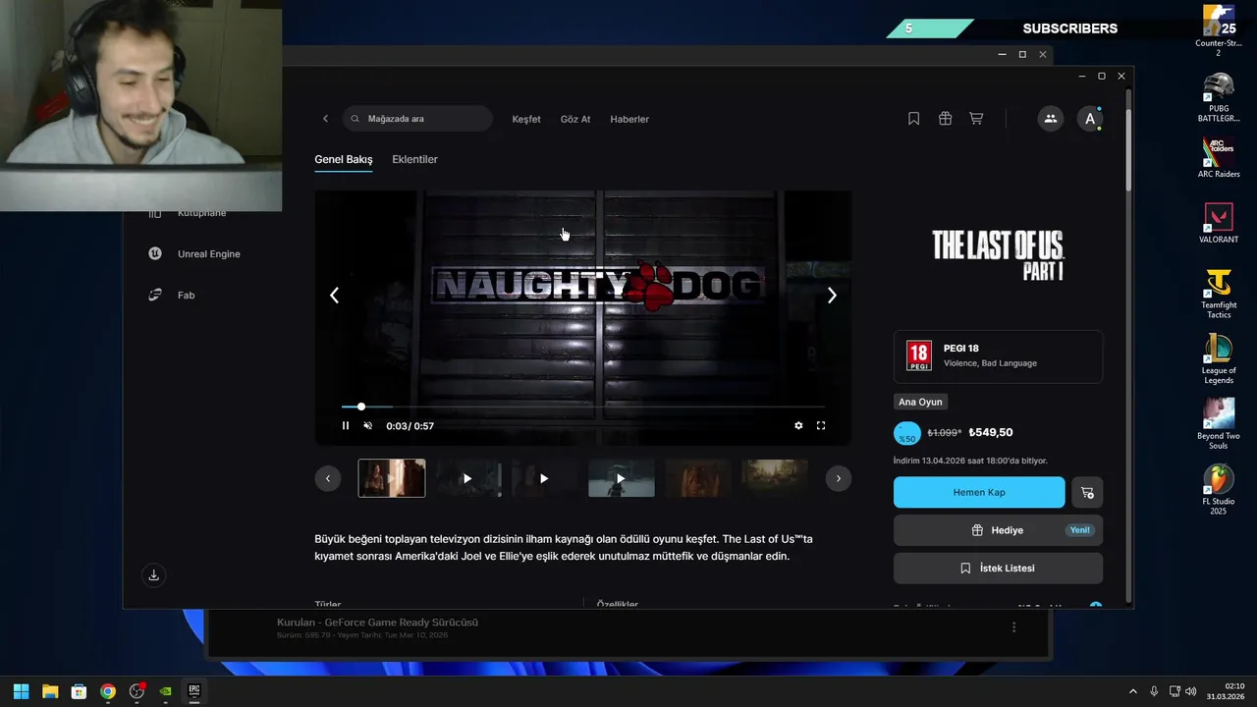Show previous media with left arrow on video

click(x=334, y=295)
